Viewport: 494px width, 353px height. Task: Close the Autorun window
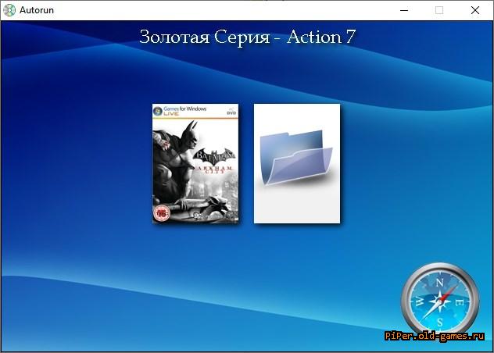click(475, 10)
